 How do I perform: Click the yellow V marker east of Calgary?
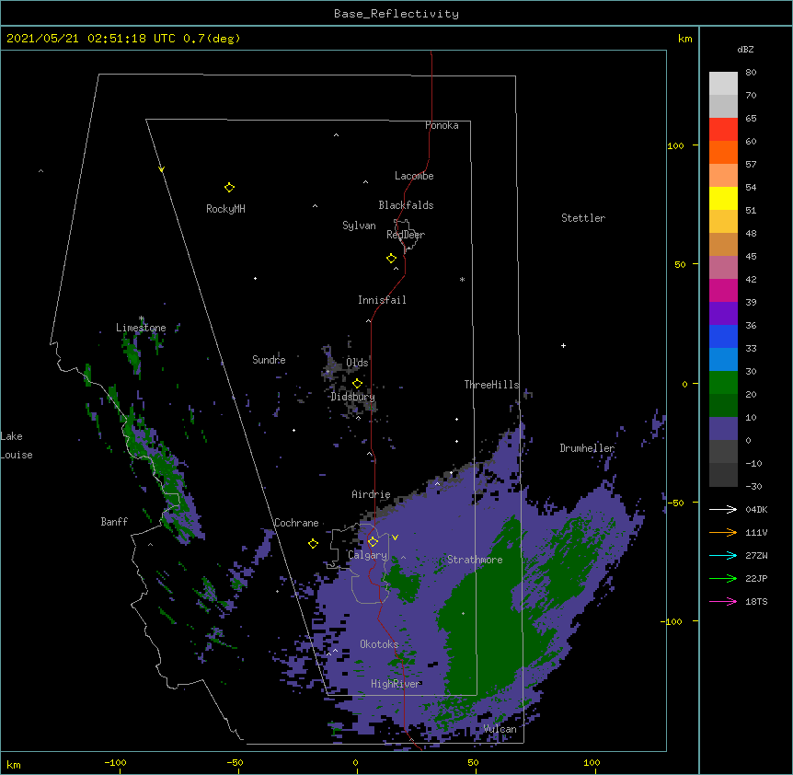395,538
